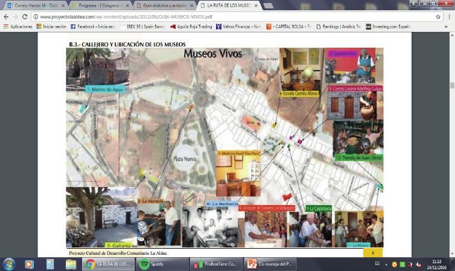Click the black and white Barbería photo

coord(210,227)
